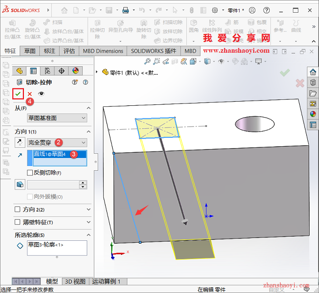Switch to the 评估 ribbon tab
The height and width of the screenshot is (293, 319).
pos(69,51)
